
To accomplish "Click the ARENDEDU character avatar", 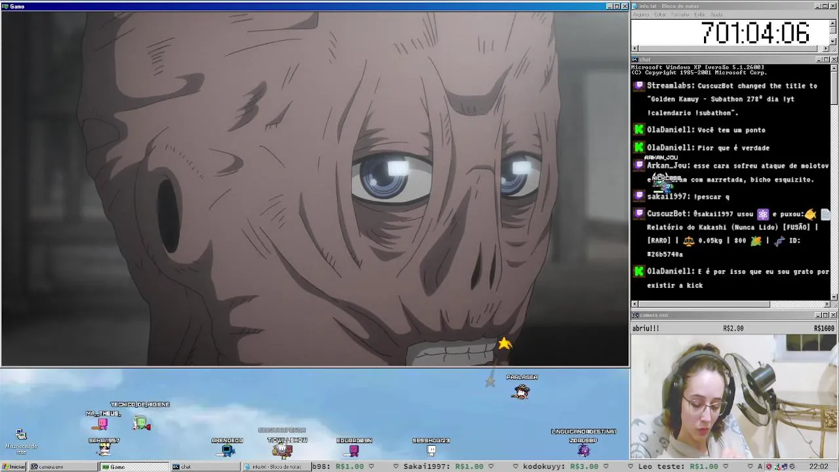I will coord(227,450).
